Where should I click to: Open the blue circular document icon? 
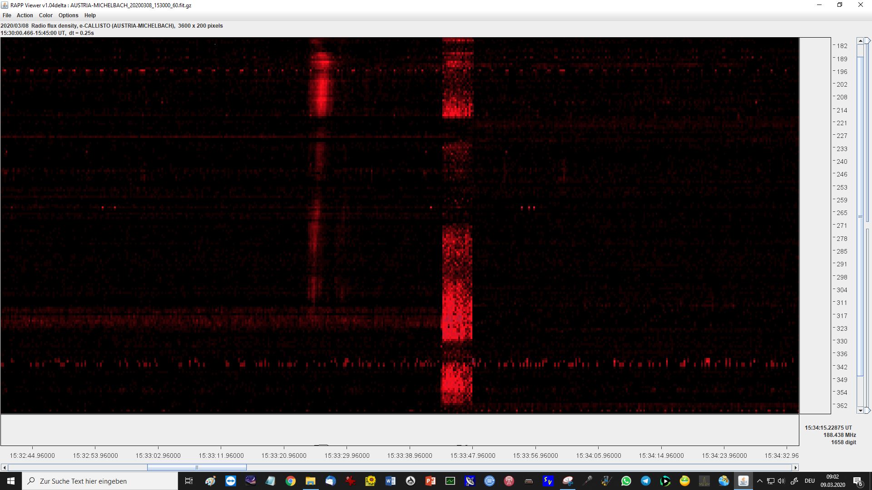(x=490, y=481)
